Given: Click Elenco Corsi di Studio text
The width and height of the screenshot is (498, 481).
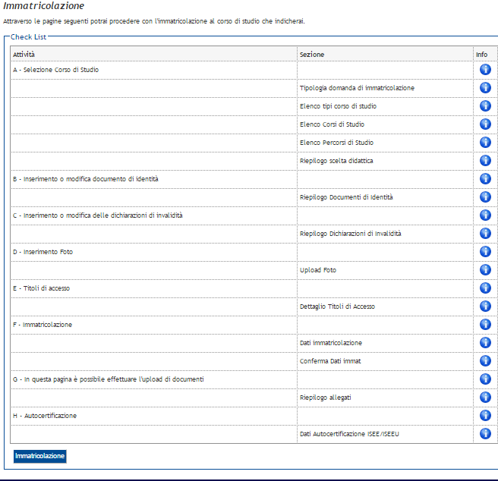Looking at the screenshot, I should pos(332,124).
